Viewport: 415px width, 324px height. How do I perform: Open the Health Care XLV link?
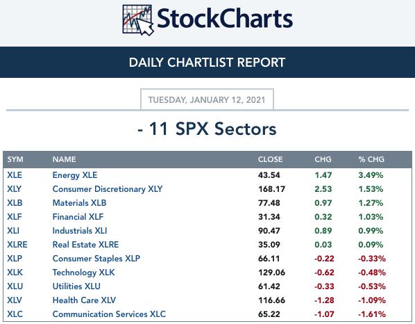pyautogui.click(x=84, y=300)
